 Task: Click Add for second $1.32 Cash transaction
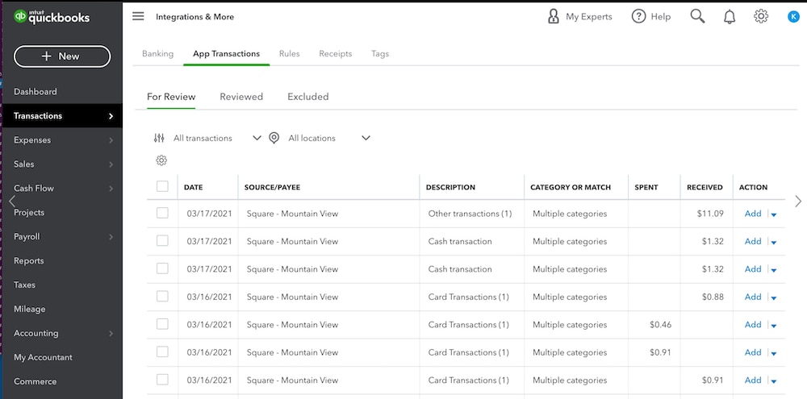[x=753, y=269]
